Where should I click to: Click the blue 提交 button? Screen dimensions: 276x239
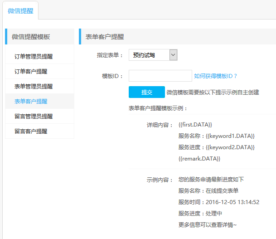point(147,92)
